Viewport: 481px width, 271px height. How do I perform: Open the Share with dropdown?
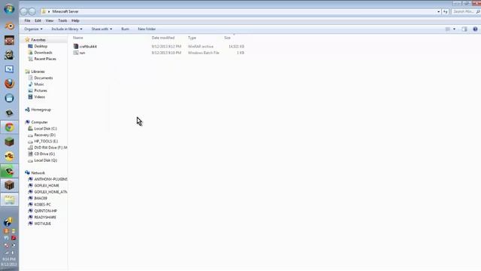(x=101, y=29)
